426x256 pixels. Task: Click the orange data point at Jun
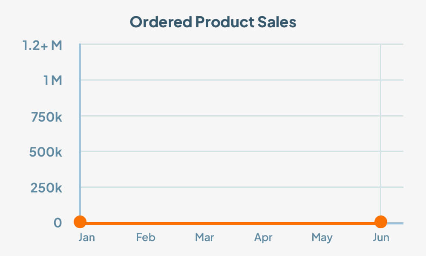pyautogui.click(x=380, y=222)
